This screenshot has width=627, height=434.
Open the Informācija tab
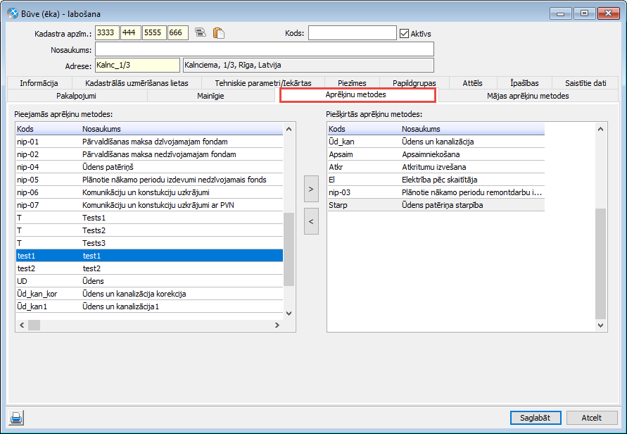(x=39, y=83)
